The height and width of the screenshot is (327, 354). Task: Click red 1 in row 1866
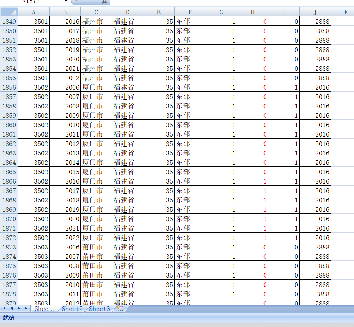pos(253,181)
